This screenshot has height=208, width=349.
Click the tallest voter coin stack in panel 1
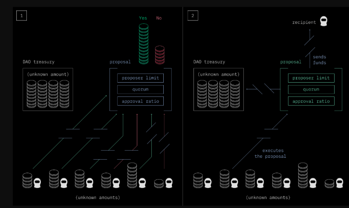[x=132, y=175]
